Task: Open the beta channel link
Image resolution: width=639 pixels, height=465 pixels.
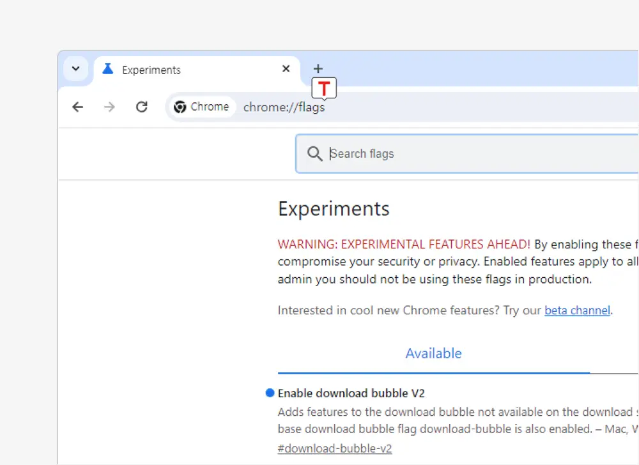Action: coord(577,310)
